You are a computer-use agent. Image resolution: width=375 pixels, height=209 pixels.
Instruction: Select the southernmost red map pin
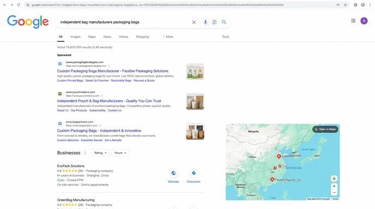click(272, 180)
